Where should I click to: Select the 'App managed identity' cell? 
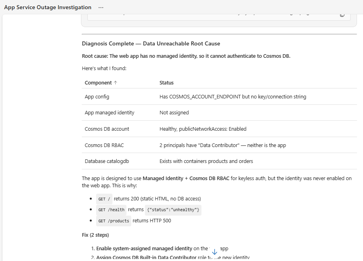pyautogui.click(x=110, y=113)
